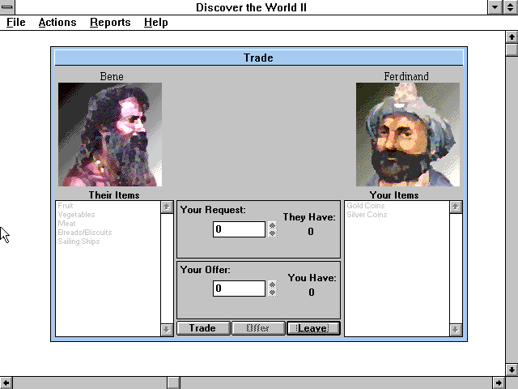Open the Help menu

156,22
